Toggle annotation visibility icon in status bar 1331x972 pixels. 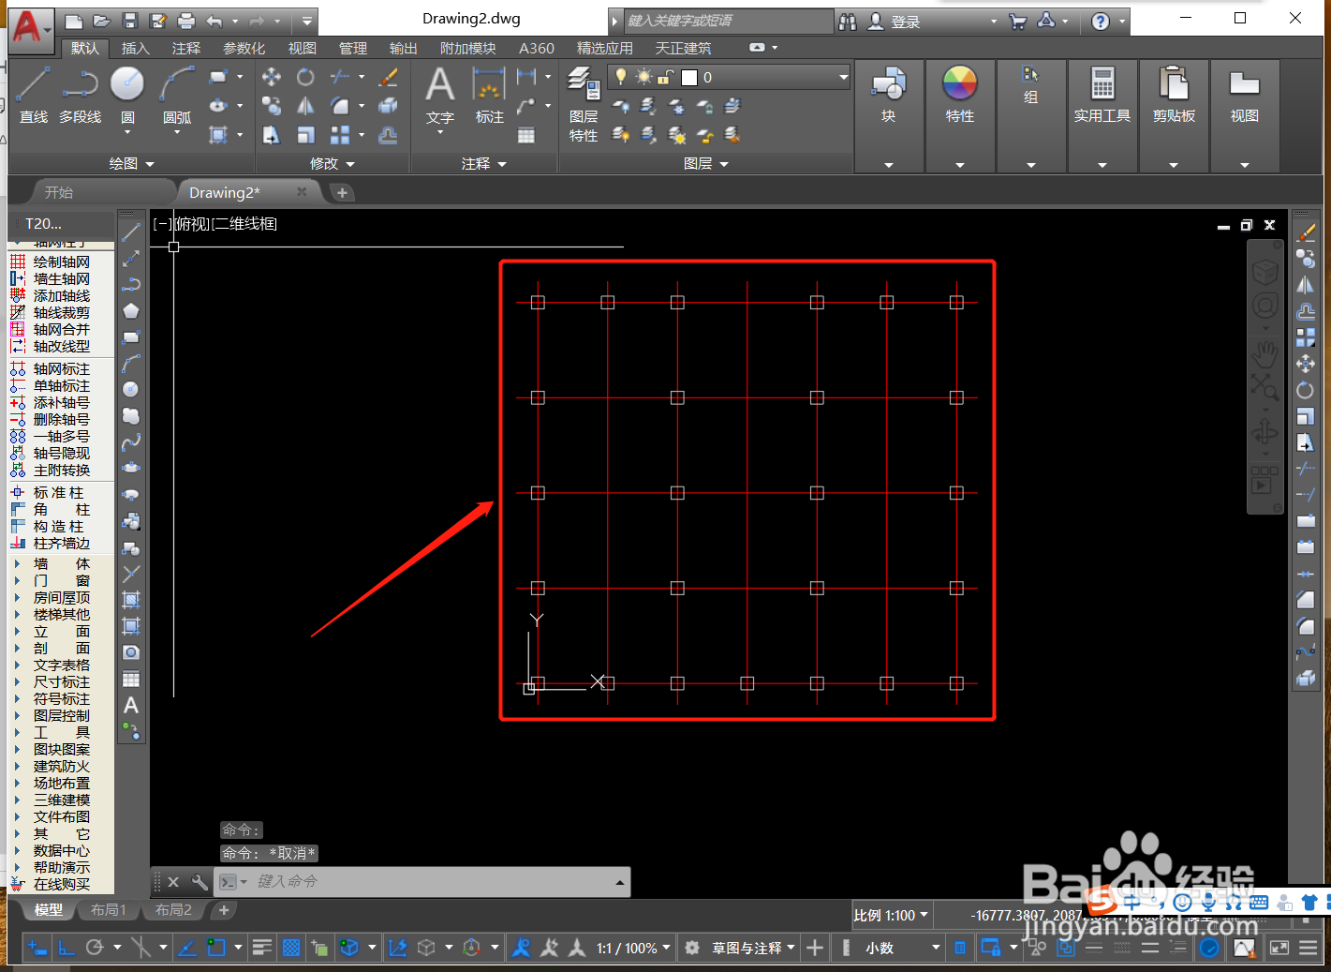pos(522,948)
